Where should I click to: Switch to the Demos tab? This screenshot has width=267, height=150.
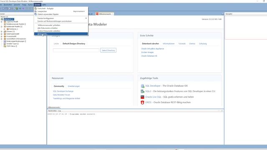click(x=192, y=44)
